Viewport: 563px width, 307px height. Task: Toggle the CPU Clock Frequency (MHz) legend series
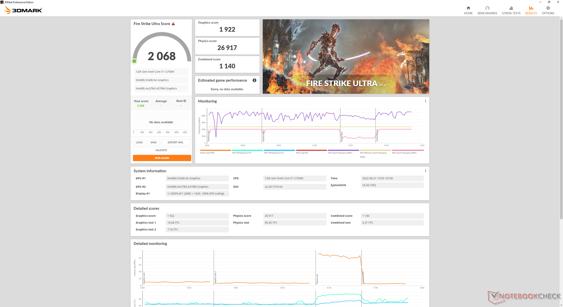pyautogui.click(x=343, y=152)
